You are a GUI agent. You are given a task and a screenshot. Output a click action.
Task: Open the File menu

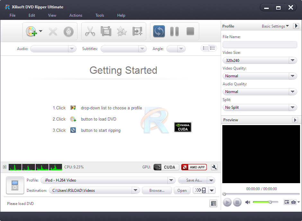[13, 15]
